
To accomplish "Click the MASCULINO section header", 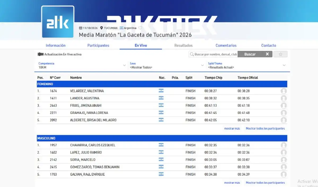I will point(162,138).
